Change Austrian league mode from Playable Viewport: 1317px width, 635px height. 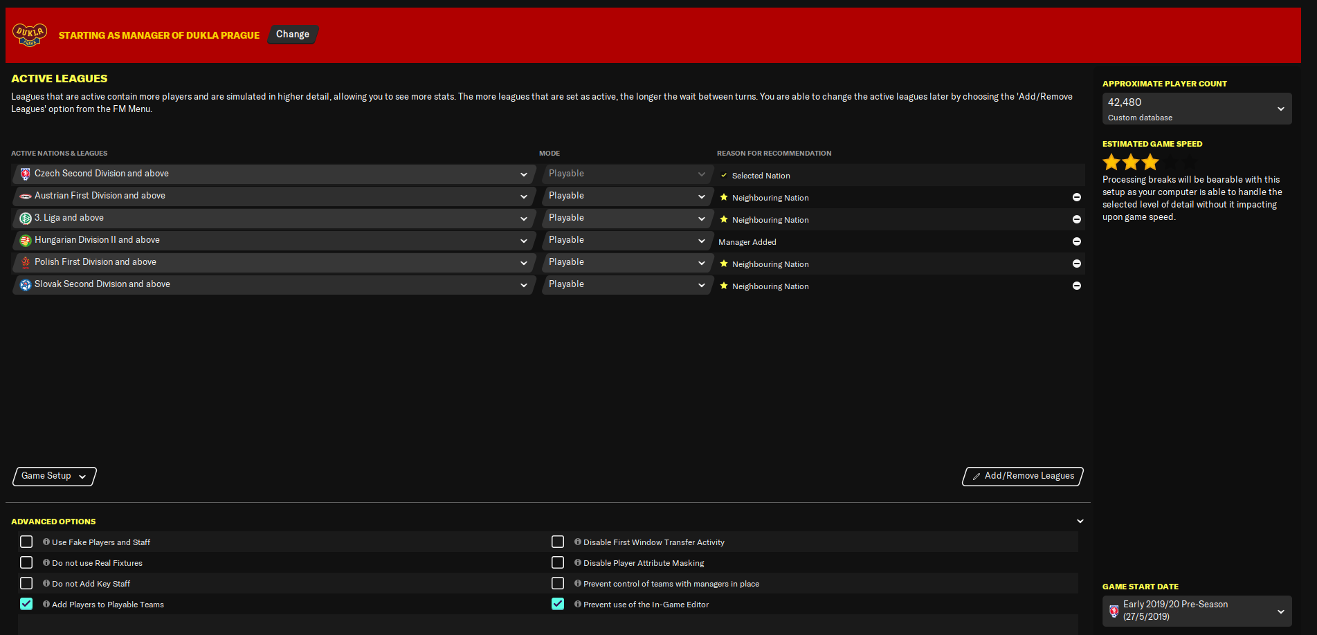pos(627,196)
